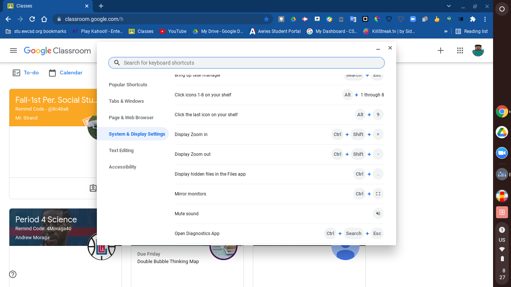Image resolution: width=511 pixels, height=287 pixels.
Task: Open the Chrome extensions puzzle icon
Action: point(473,19)
